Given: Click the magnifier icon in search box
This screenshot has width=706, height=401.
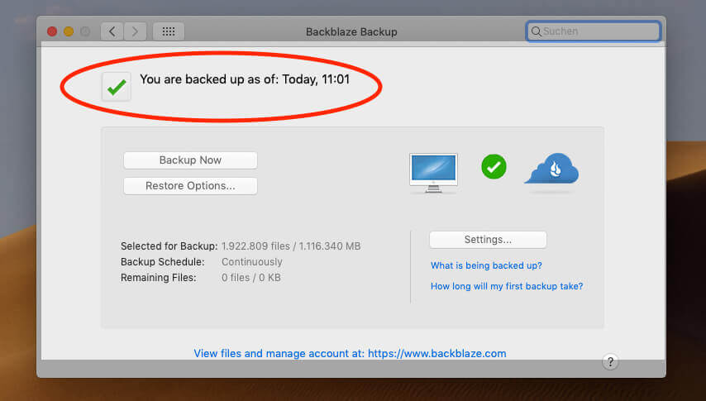Looking at the screenshot, I should point(536,31).
